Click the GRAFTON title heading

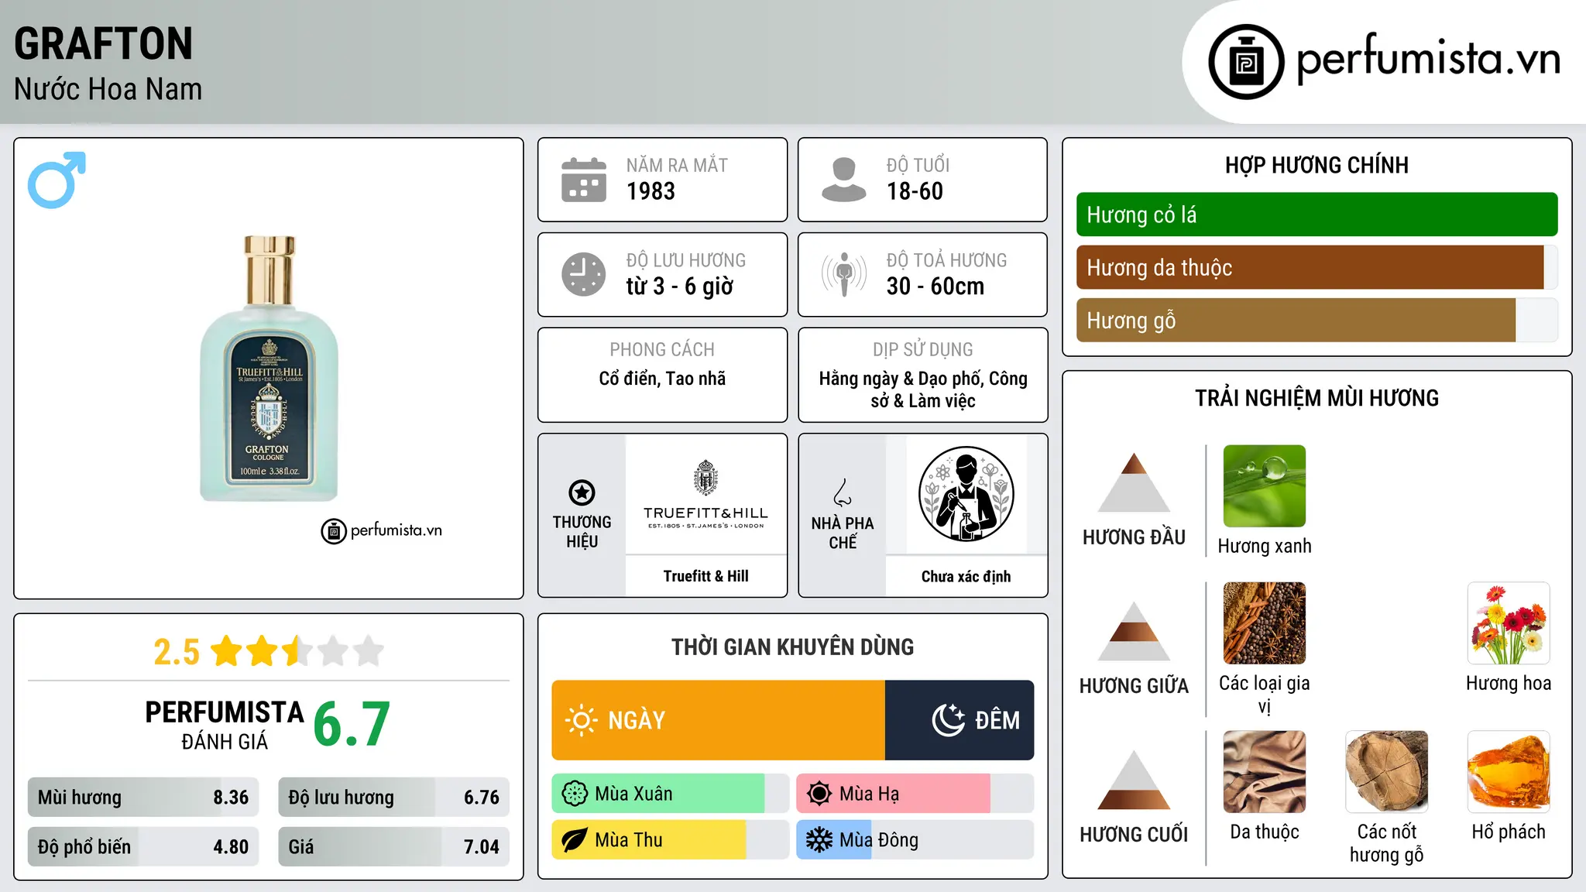pyautogui.click(x=103, y=43)
